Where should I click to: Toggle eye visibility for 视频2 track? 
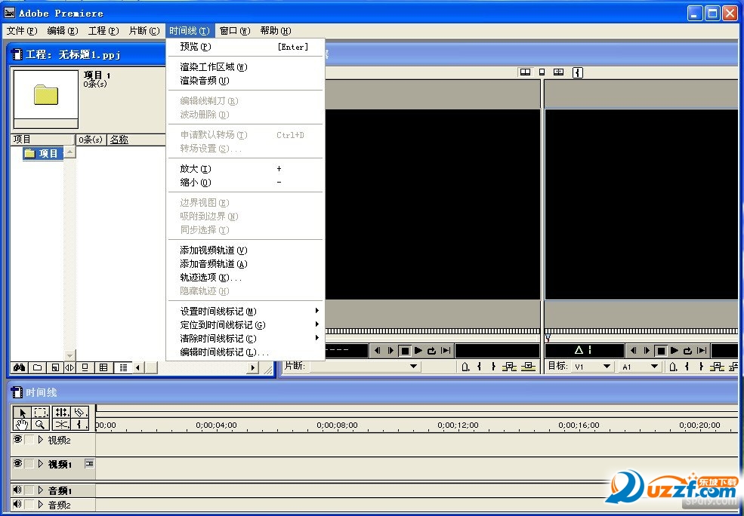(x=17, y=440)
